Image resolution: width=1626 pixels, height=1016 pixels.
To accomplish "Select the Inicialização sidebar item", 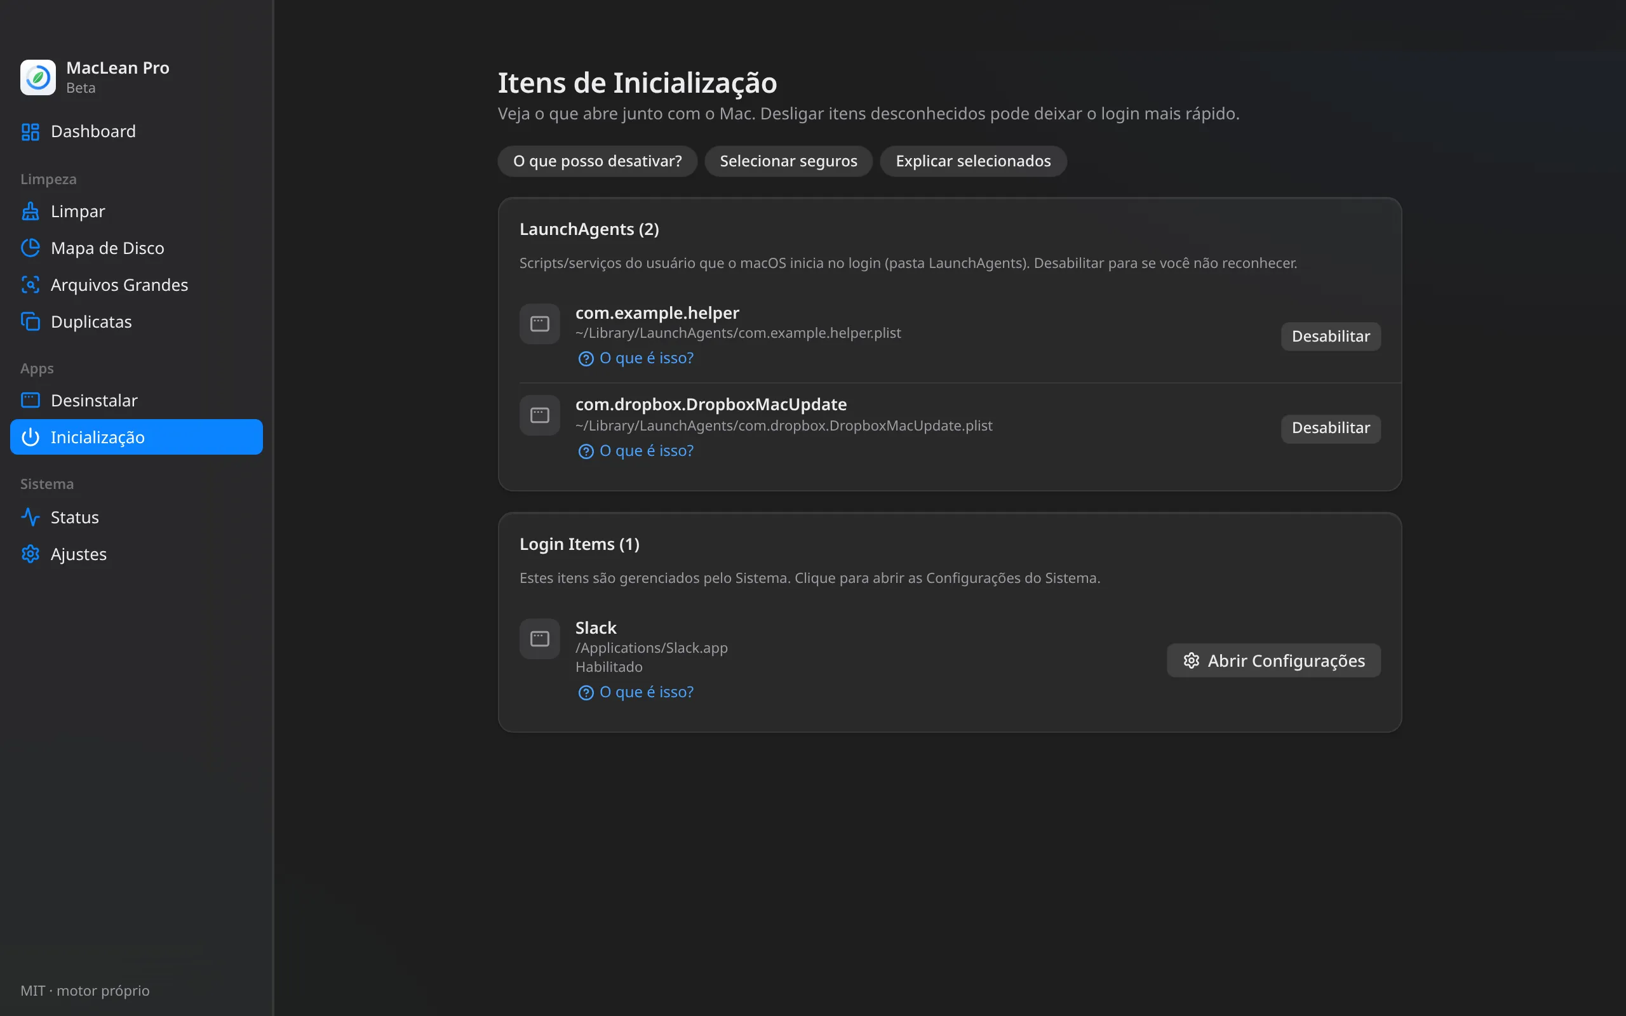I will coord(137,438).
